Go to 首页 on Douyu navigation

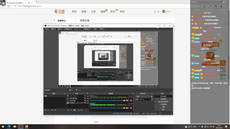[74, 11]
